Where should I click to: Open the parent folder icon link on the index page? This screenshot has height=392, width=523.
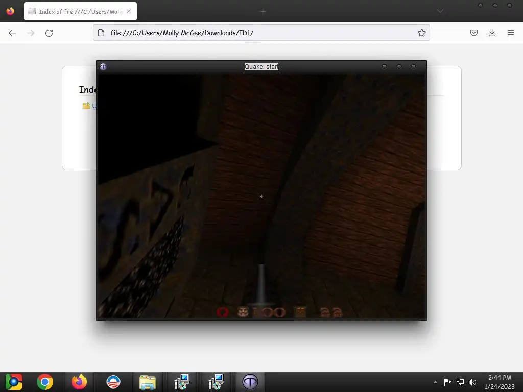tap(86, 106)
